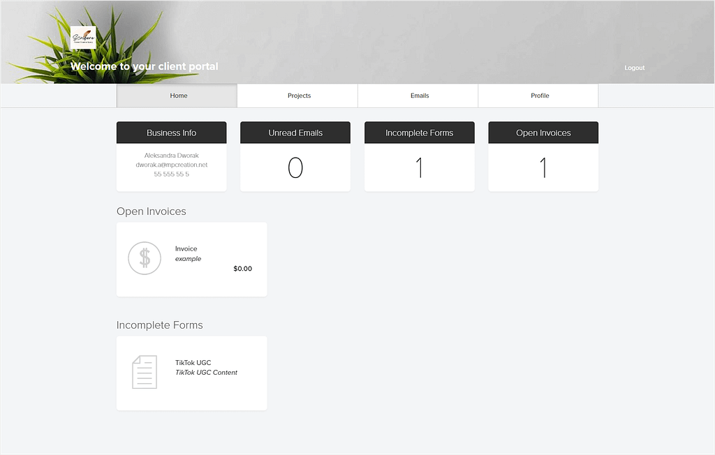
Task: Click the phone number 55 555 55 5
Action: pos(172,174)
